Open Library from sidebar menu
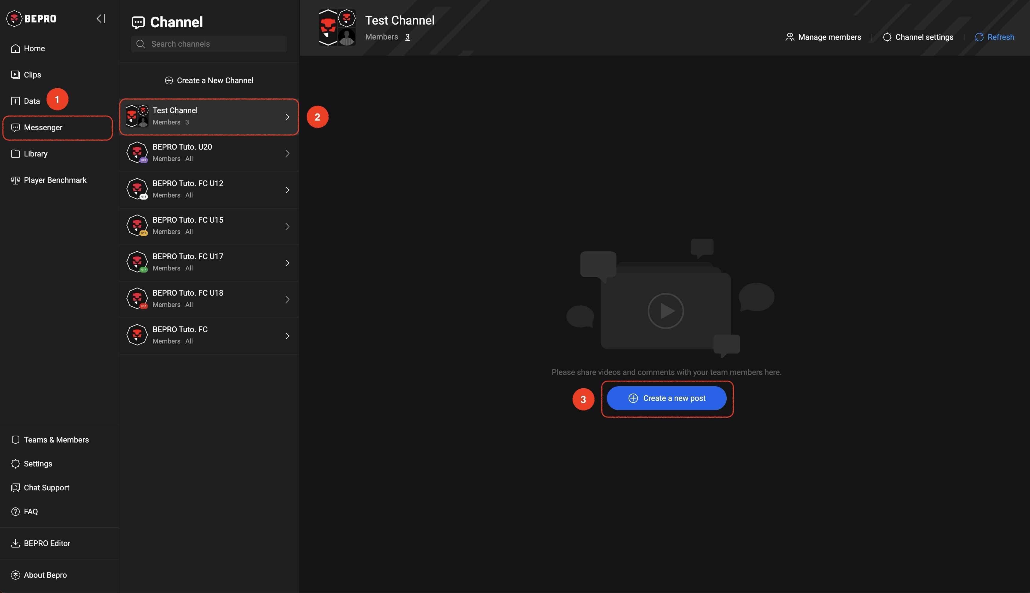The width and height of the screenshot is (1030, 593). pyautogui.click(x=35, y=153)
